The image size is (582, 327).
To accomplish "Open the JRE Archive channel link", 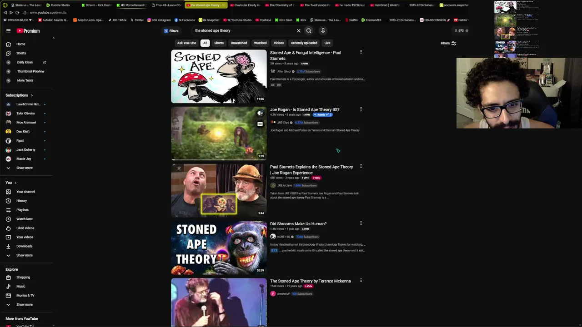I will (284, 186).
